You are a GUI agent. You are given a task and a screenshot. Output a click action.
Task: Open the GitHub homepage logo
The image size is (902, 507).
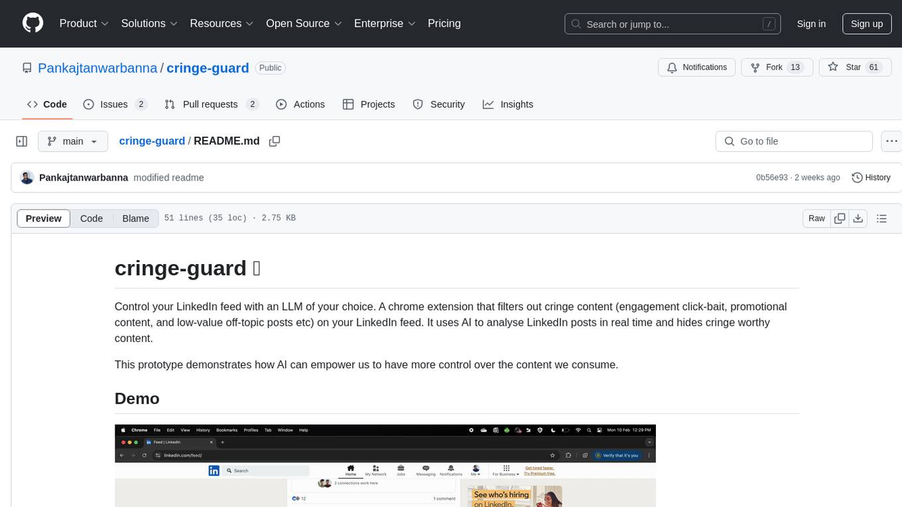(32, 23)
